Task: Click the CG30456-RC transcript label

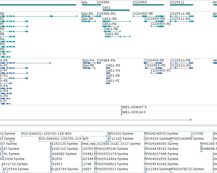Action: (161, 24)
